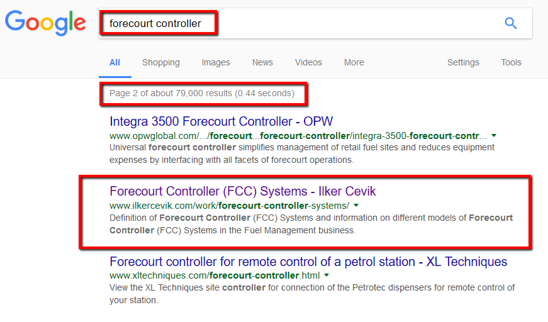548x322 pixels.
Task: Expand dropdown arrow beside xltechniques.com URL
Action: click(327, 275)
